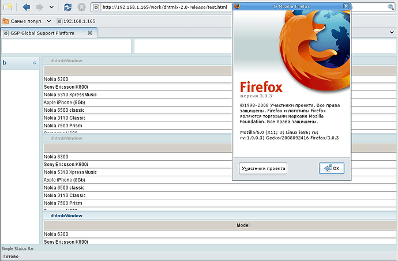
Task: Click the 'версия 3.0.3' version text
Action: (x=256, y=96)
